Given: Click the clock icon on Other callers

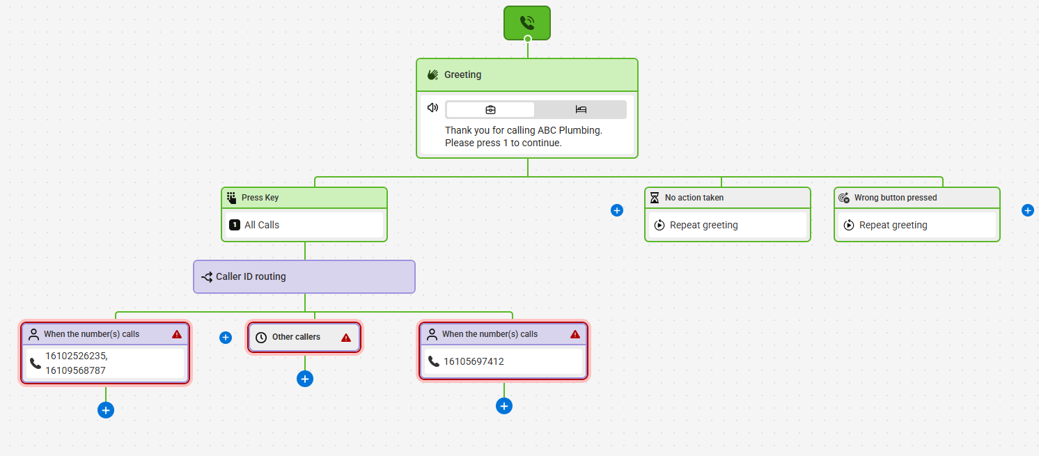Looking at the screenshot, I should tap(261, 337).
